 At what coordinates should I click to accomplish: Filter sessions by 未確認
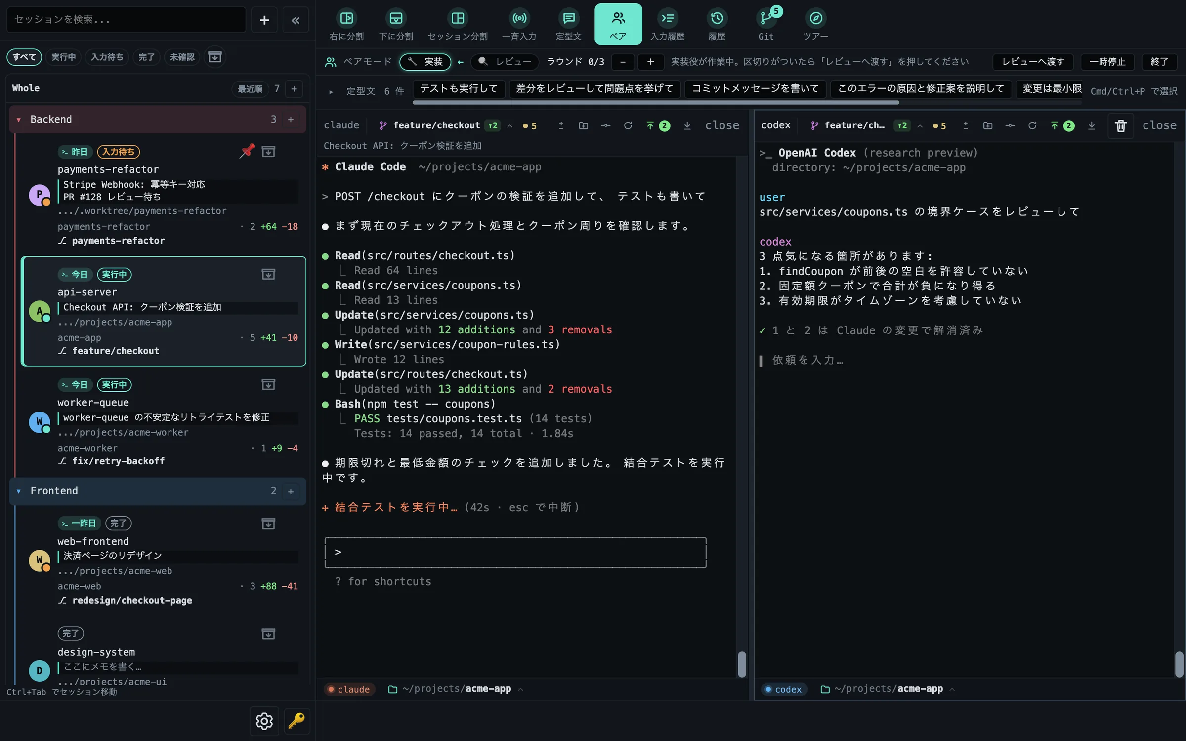tap(182, 57)
